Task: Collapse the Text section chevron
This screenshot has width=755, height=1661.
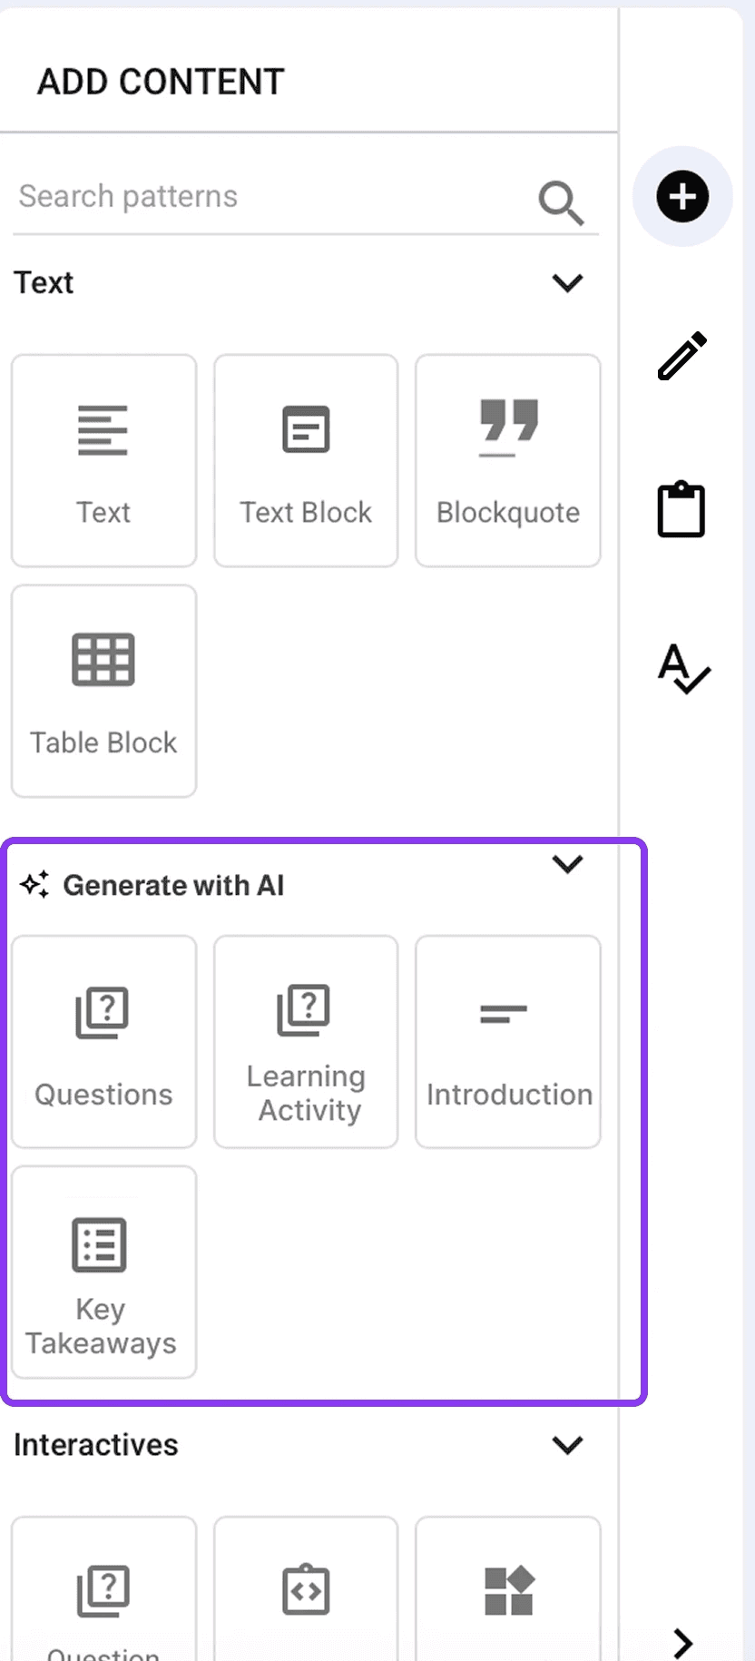Action: point(567,282)
